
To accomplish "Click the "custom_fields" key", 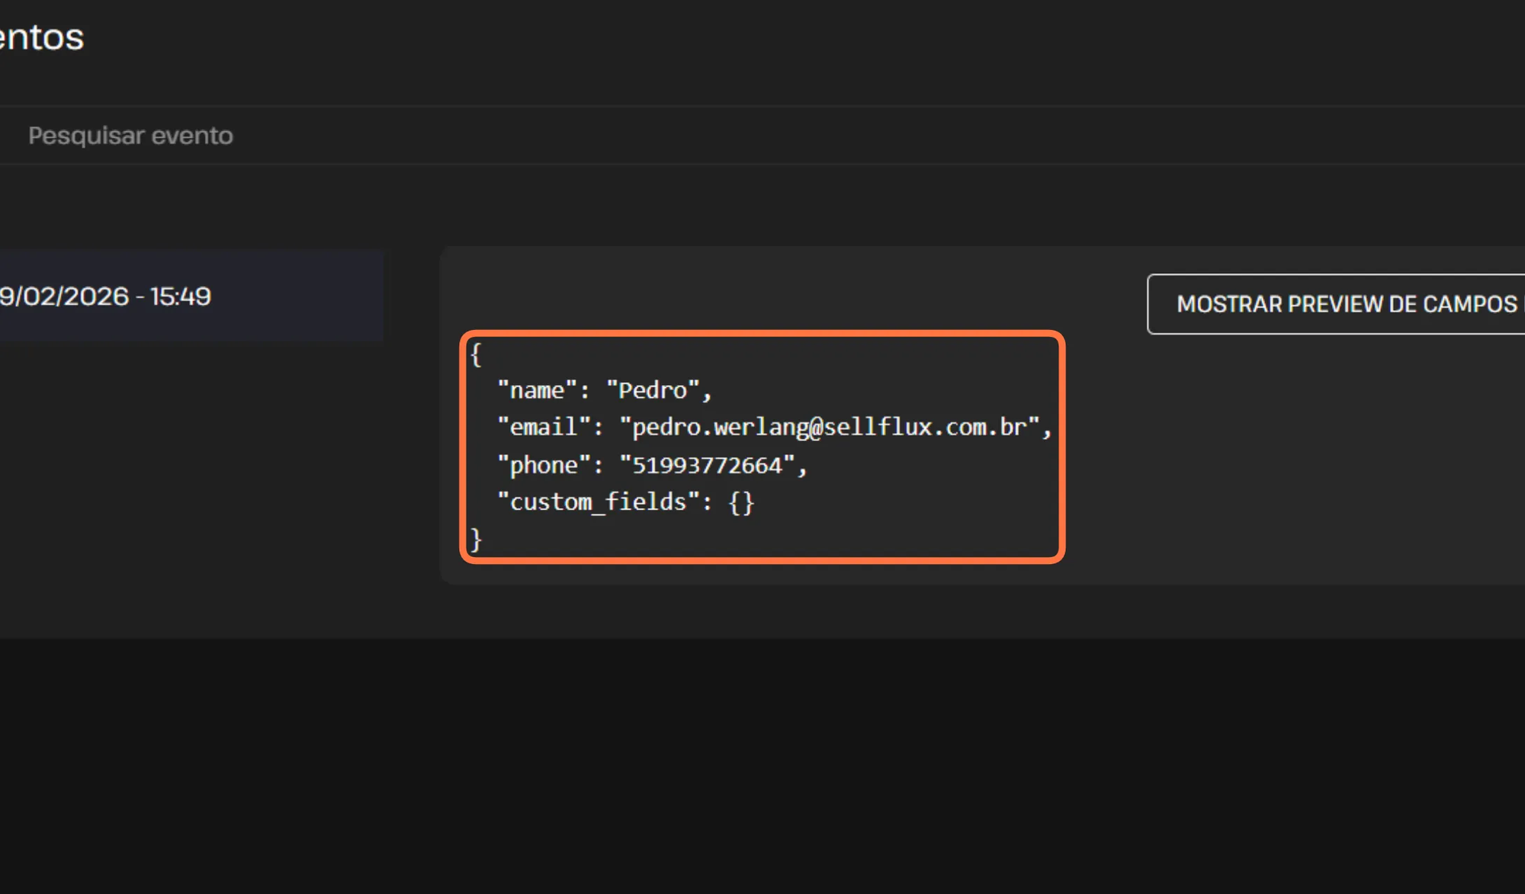I will click(598, 501).
